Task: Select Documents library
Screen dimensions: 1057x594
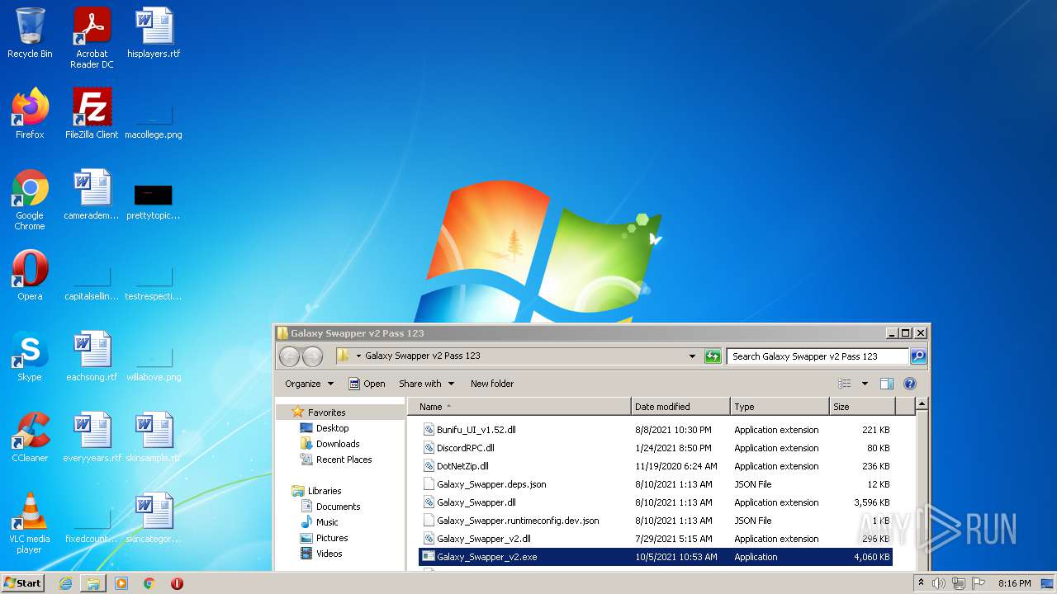Action: [338, 507]
